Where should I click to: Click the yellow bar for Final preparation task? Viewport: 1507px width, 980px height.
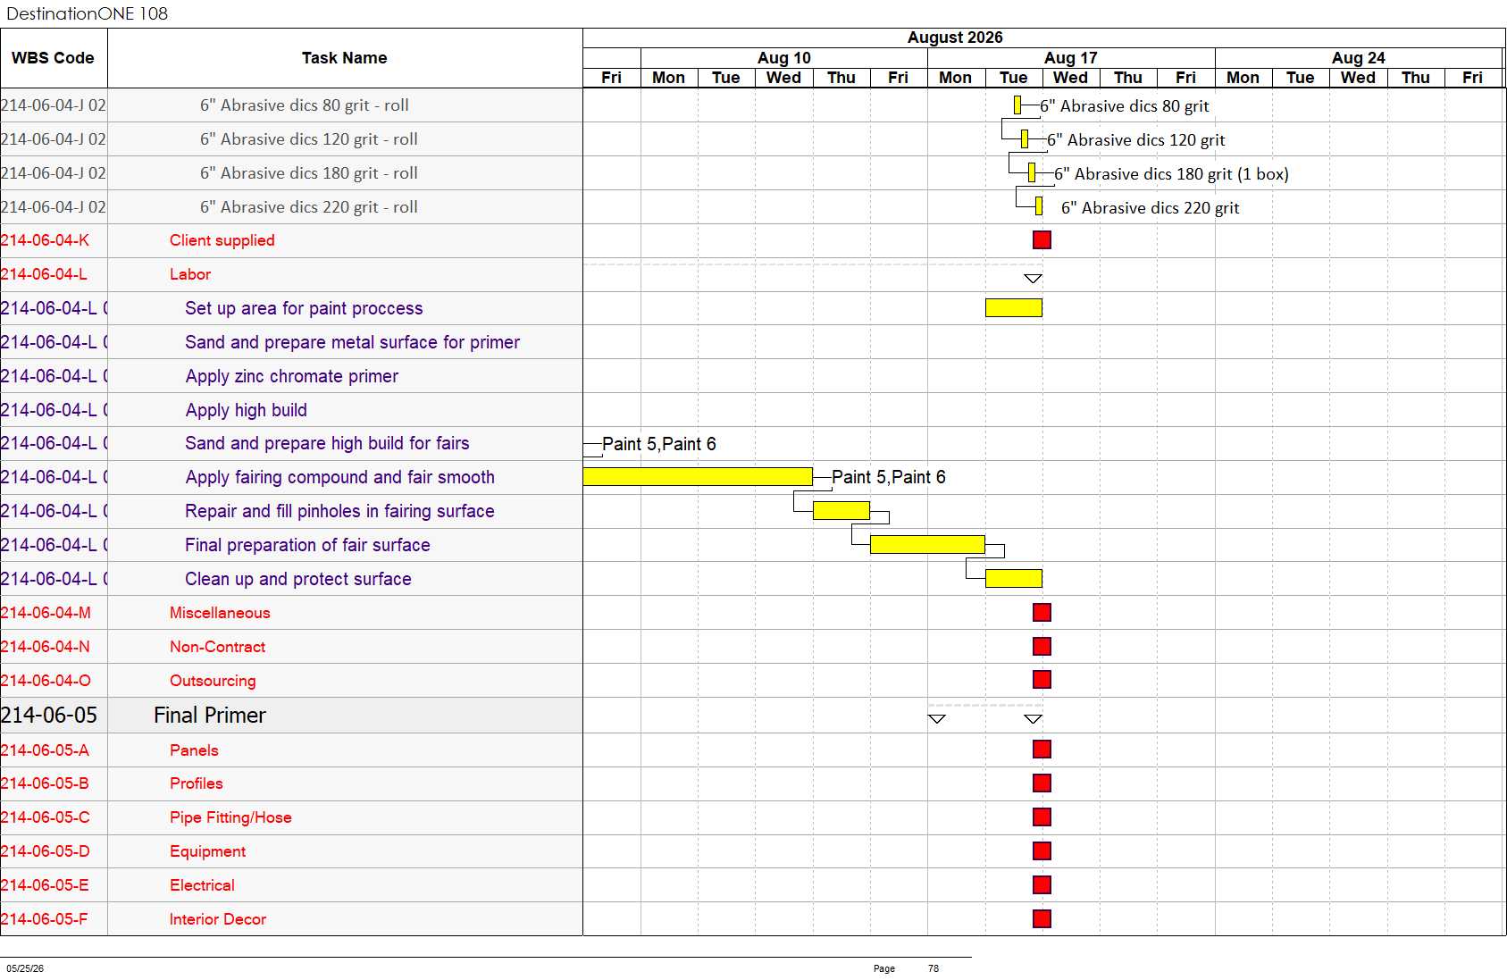coord(927,545)
